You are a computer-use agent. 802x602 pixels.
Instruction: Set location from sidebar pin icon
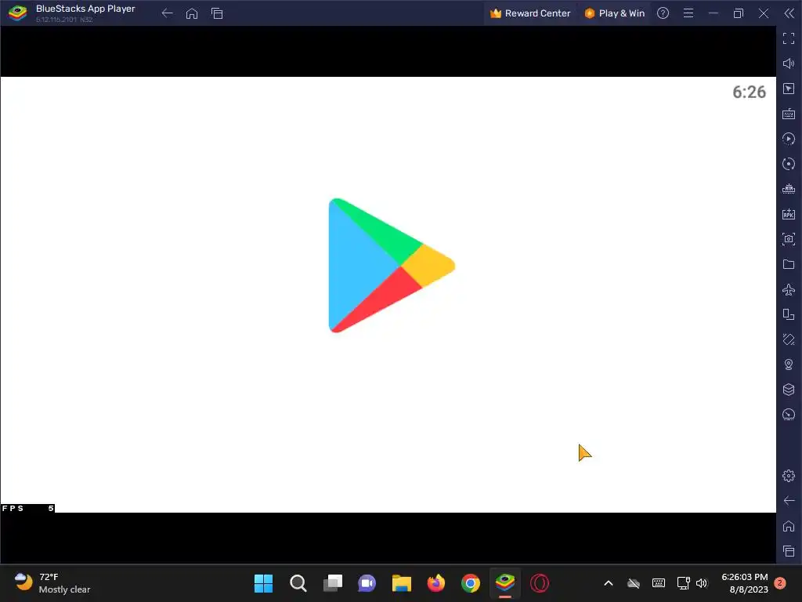click(789, 364)
